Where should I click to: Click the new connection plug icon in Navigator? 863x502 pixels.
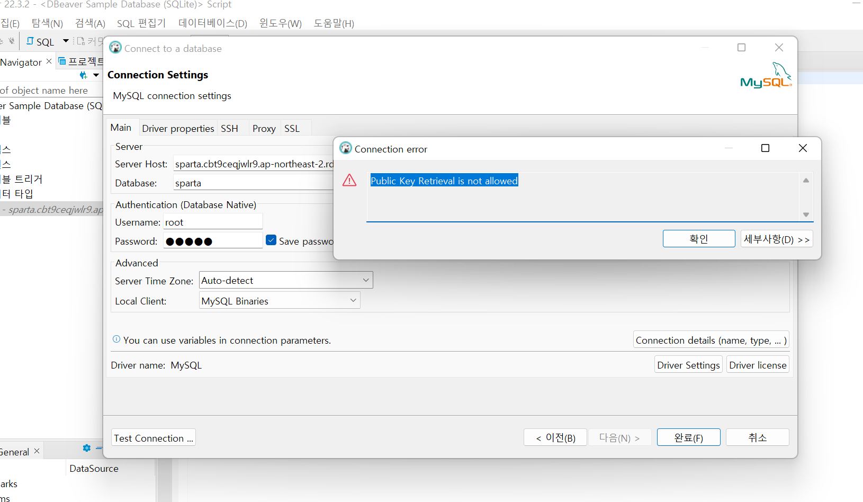pyautogui.click(x=83, y=75)
